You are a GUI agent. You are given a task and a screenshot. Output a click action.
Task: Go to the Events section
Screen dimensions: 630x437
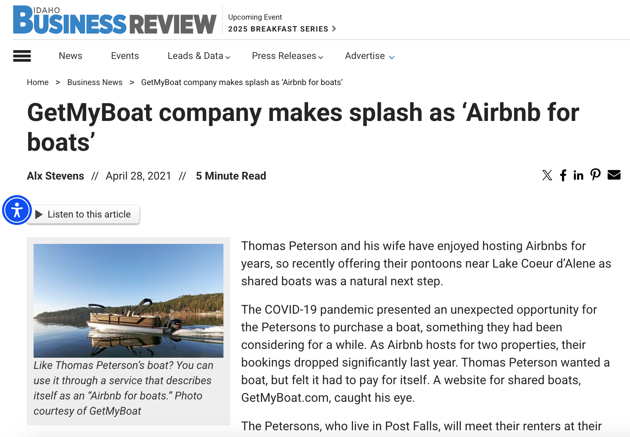(x=125, y=56)
